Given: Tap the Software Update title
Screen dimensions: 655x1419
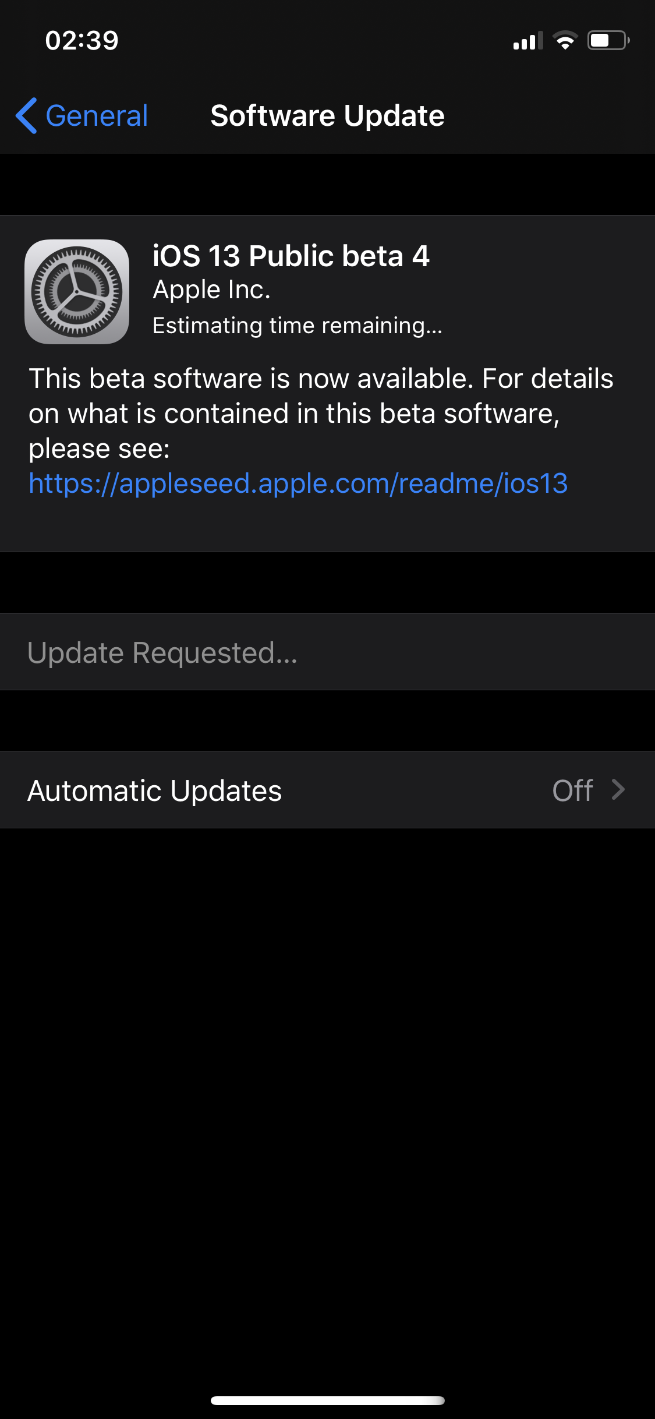Looking at the screenshot, I should tap(327, 115).
